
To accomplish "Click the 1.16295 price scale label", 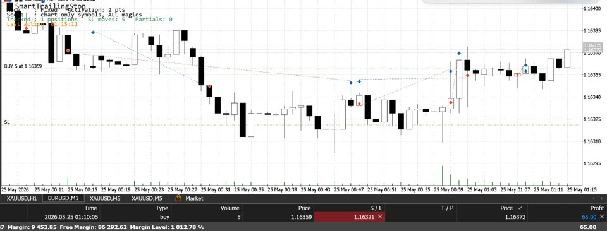I will pos(592,163).
